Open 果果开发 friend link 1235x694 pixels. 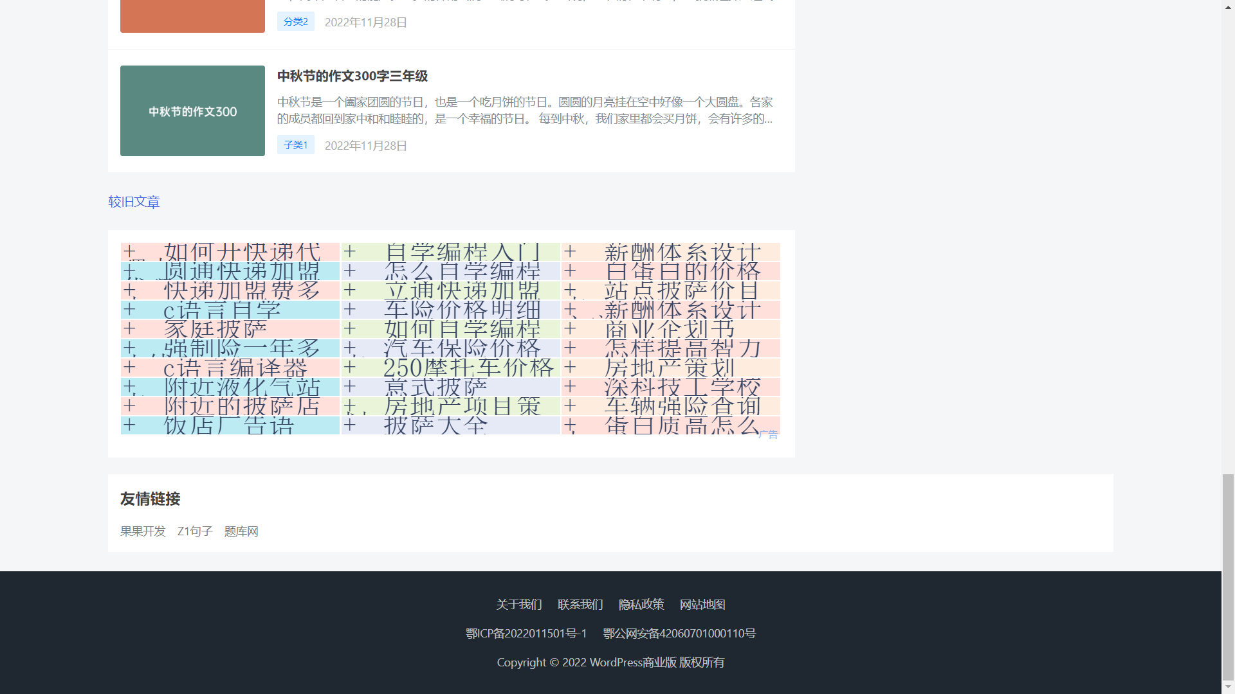click(143, 531)
